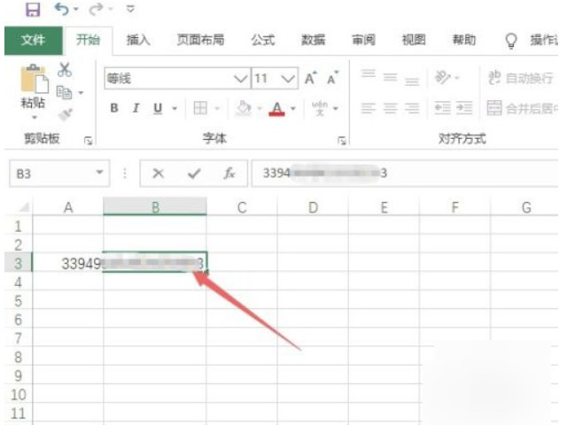Toggle Bold formatting
The image size is (567, 425).
[x=114, y=108]
